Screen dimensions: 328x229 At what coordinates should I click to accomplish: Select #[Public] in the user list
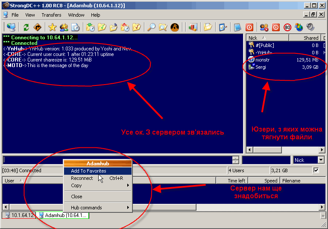coord(286,45)
